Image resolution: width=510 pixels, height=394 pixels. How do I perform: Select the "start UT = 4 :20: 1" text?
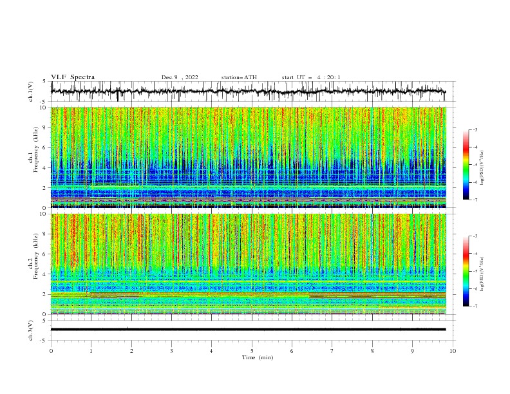tap(311, 77)
